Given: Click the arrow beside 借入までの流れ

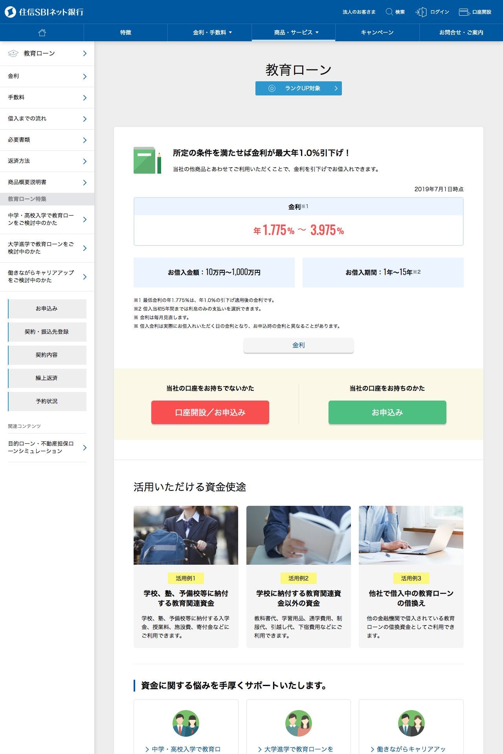Looking at the screenshot, I should click(x=84, y=119).
